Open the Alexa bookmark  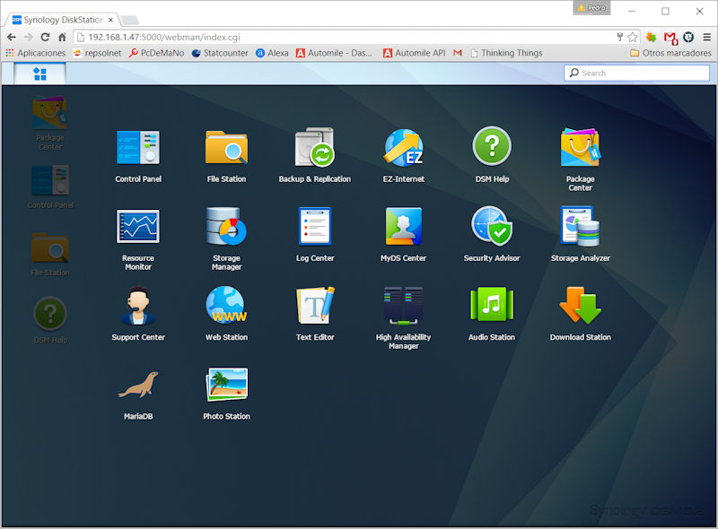coord(272,53)
